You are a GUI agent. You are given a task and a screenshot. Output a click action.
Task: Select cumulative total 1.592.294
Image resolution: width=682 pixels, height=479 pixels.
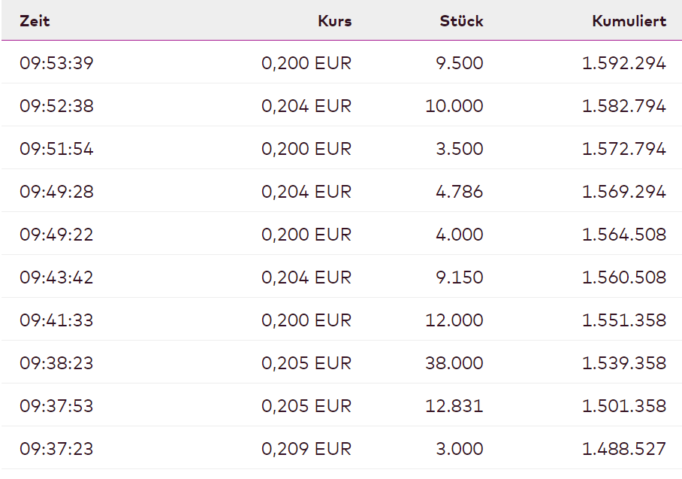tap(623, 63)
